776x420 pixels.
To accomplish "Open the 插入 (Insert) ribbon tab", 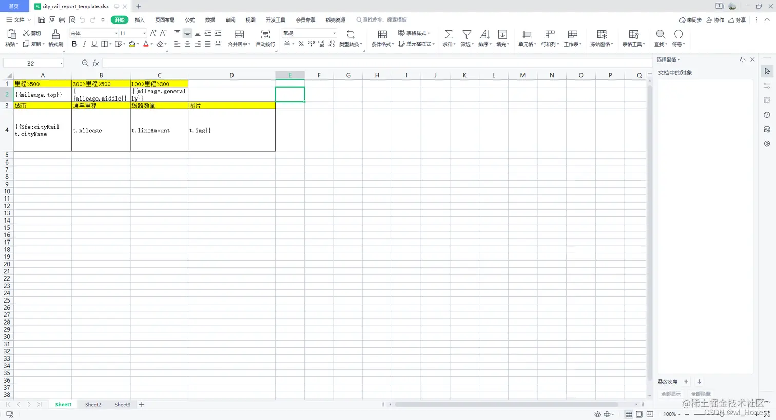I will pyautogui.click(x=140, y=20).
